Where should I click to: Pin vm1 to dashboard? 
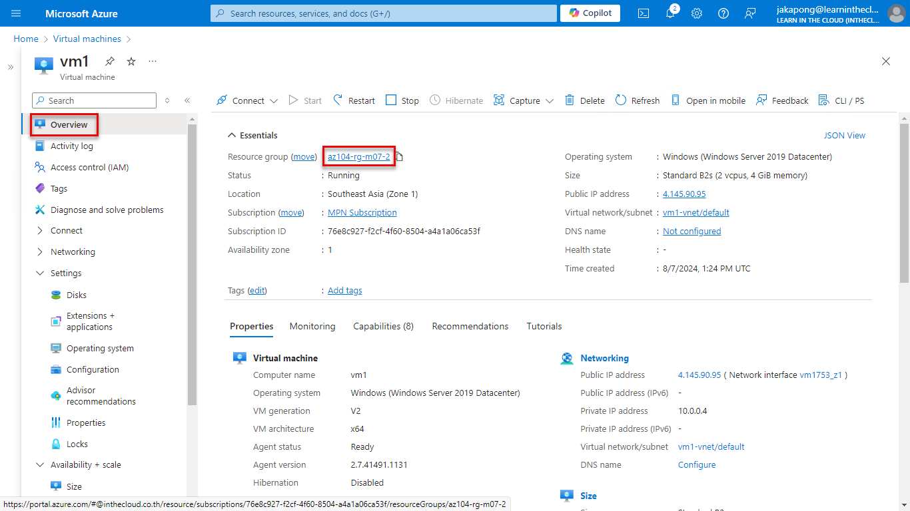click(110, 61)
